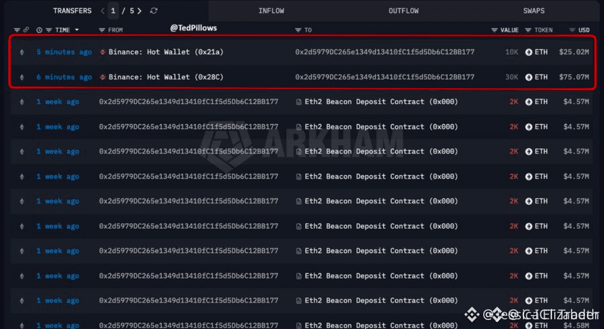Open Binance: Hot Wallet (0x21a) link
The image size is (604, 329).
coord(166,52)
